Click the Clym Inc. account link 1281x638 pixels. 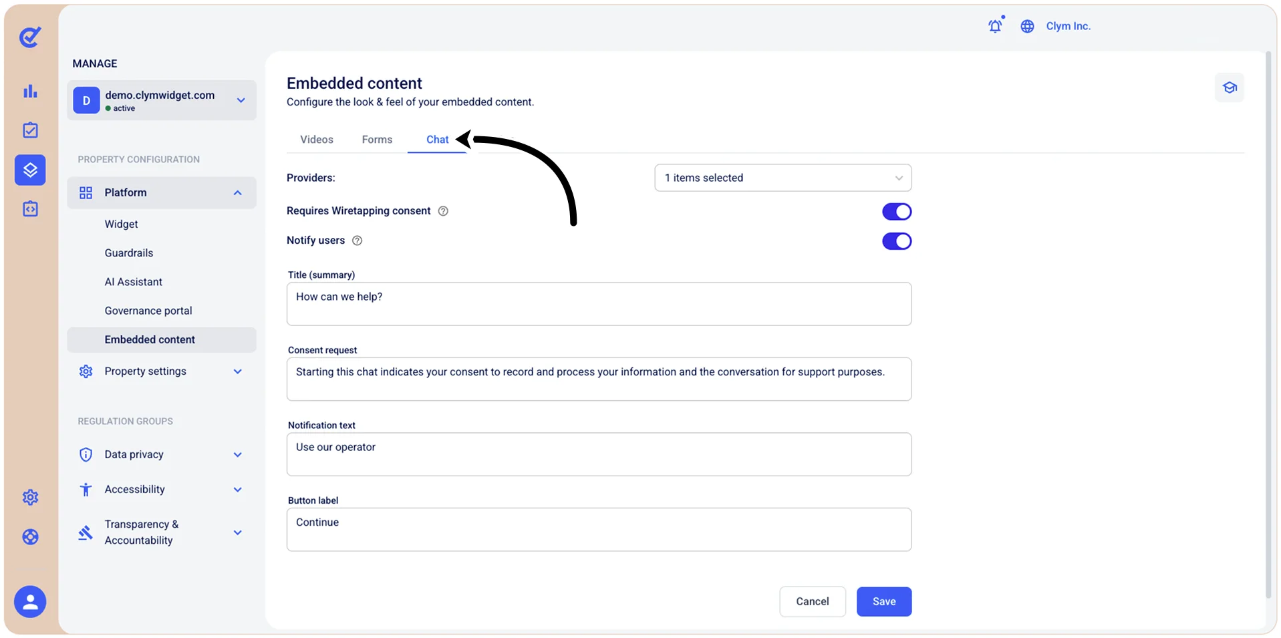tap(1069, 26)
